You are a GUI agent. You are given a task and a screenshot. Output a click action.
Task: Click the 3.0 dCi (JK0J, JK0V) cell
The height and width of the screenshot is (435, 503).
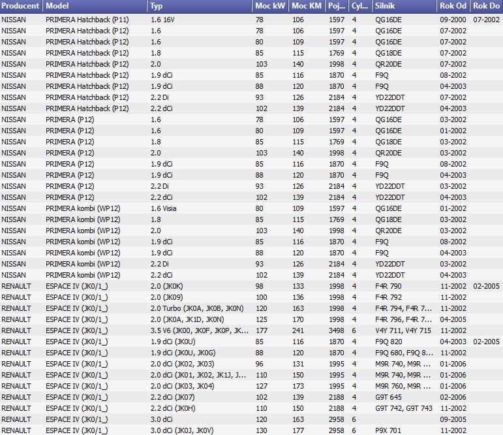point(182,430)
